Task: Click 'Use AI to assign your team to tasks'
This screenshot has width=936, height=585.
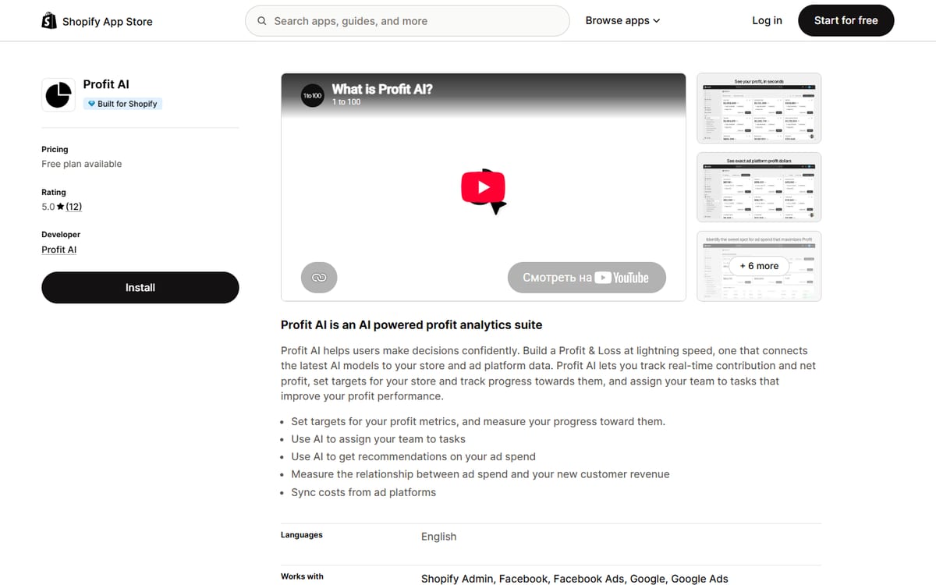Action: click(378, 439)
